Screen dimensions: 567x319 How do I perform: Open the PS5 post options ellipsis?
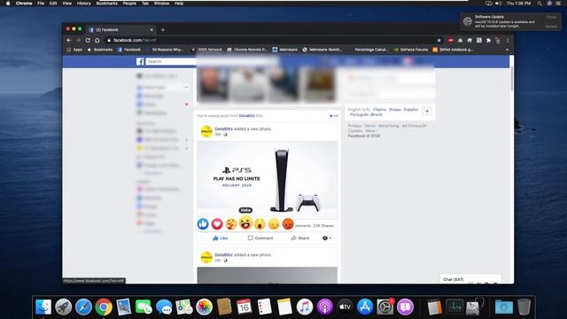pos(336,116)
